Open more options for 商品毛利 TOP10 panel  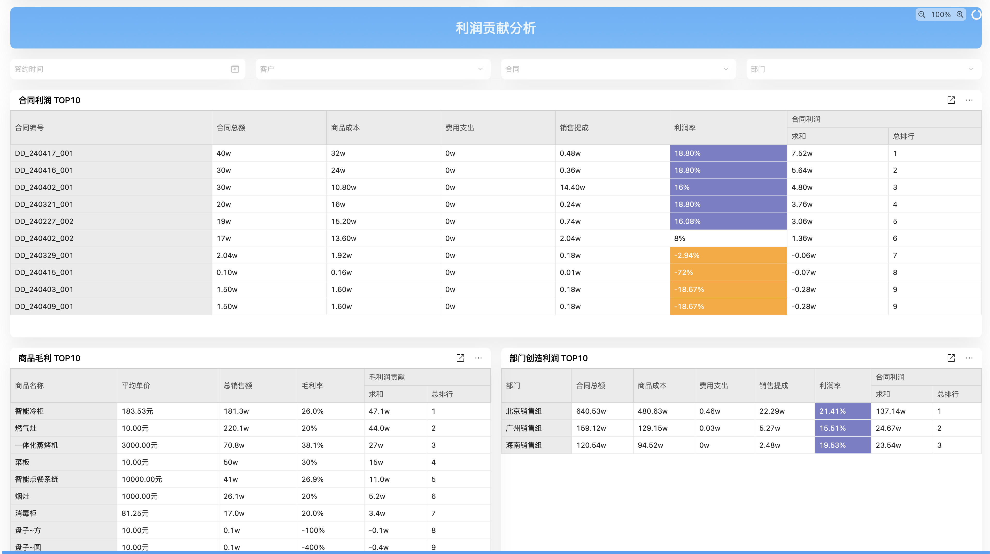pos(478,358)
